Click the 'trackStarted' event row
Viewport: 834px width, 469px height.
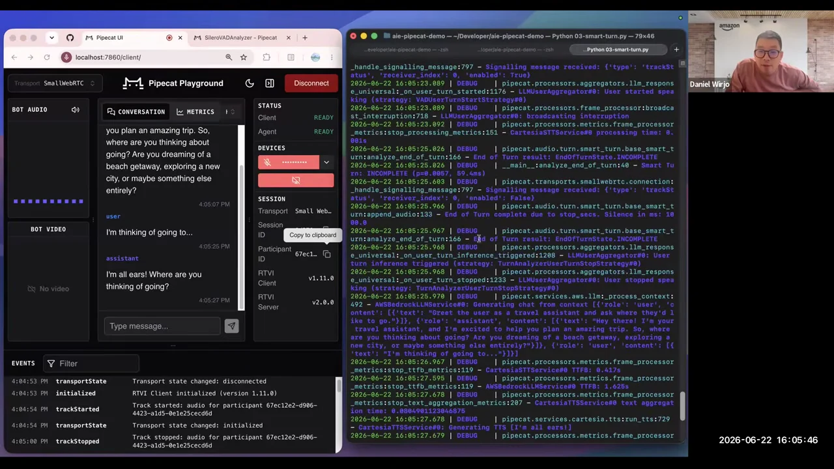(172, 409)
